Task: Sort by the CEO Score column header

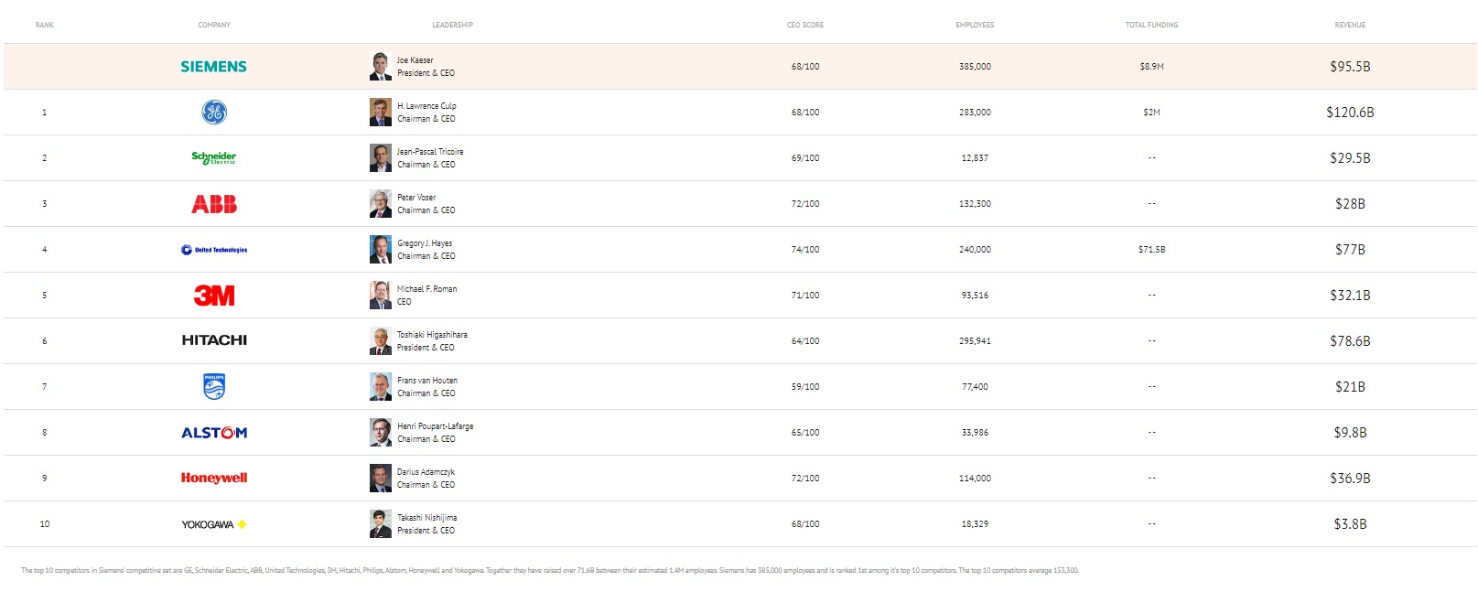Action: (x=805, y=25)
